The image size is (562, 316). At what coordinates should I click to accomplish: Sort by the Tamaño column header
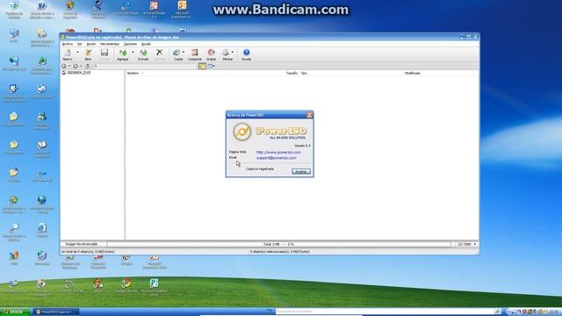click(292, 73)
